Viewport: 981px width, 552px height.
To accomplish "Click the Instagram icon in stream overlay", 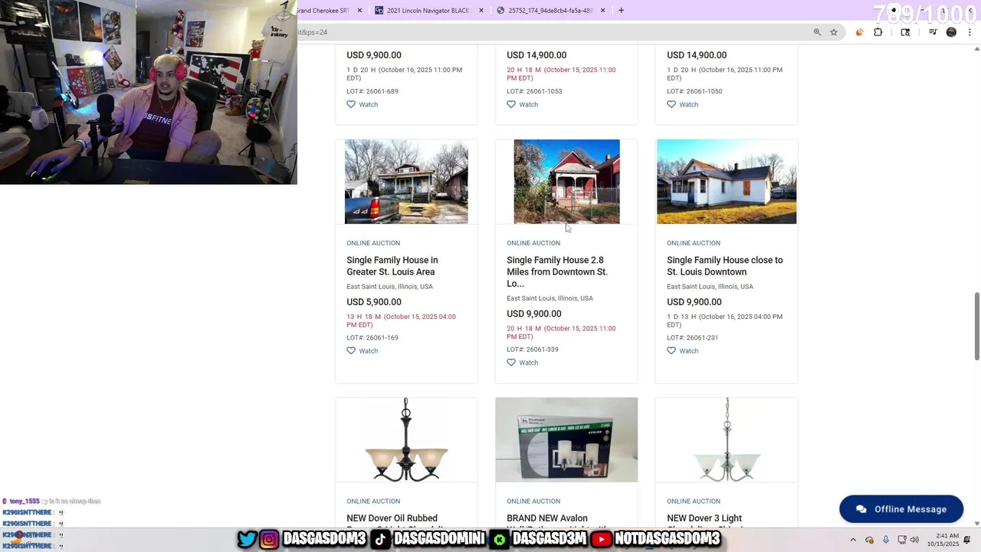I will click(x=269, y=540).
